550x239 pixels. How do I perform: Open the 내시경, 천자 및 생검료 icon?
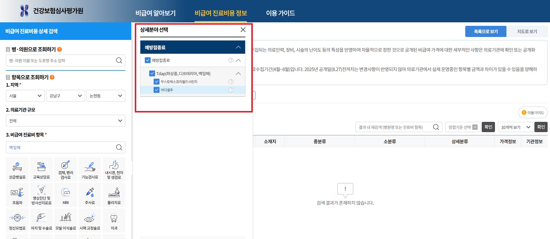(114, 169)
